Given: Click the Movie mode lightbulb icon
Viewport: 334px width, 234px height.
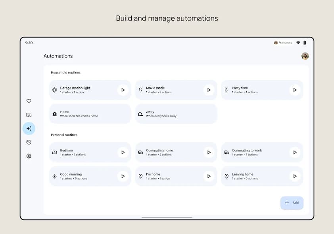Looking at the screenshot, I should tap(140, 90).
